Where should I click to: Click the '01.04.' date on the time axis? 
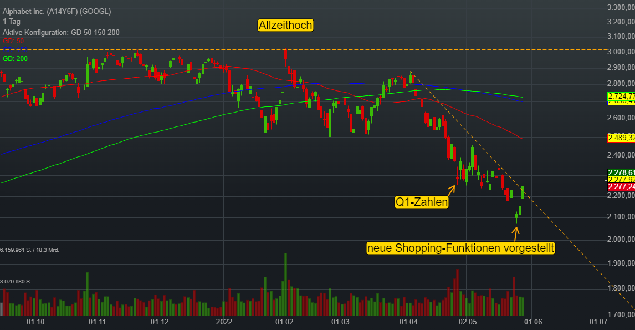(x=409, y=322)
